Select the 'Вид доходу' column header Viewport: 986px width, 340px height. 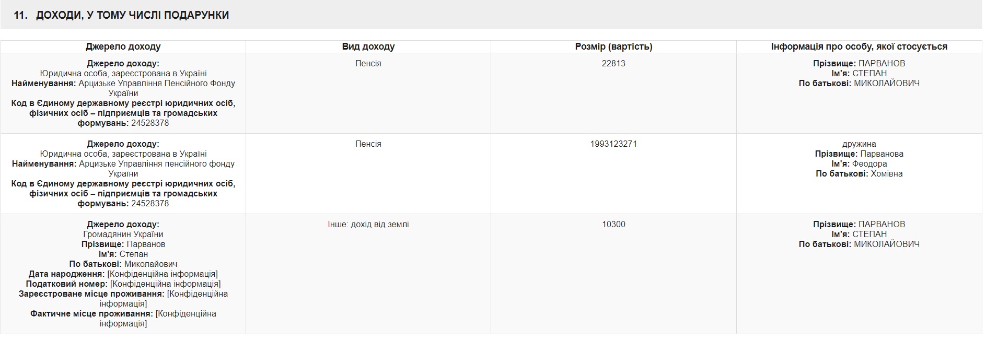[368, 46]
